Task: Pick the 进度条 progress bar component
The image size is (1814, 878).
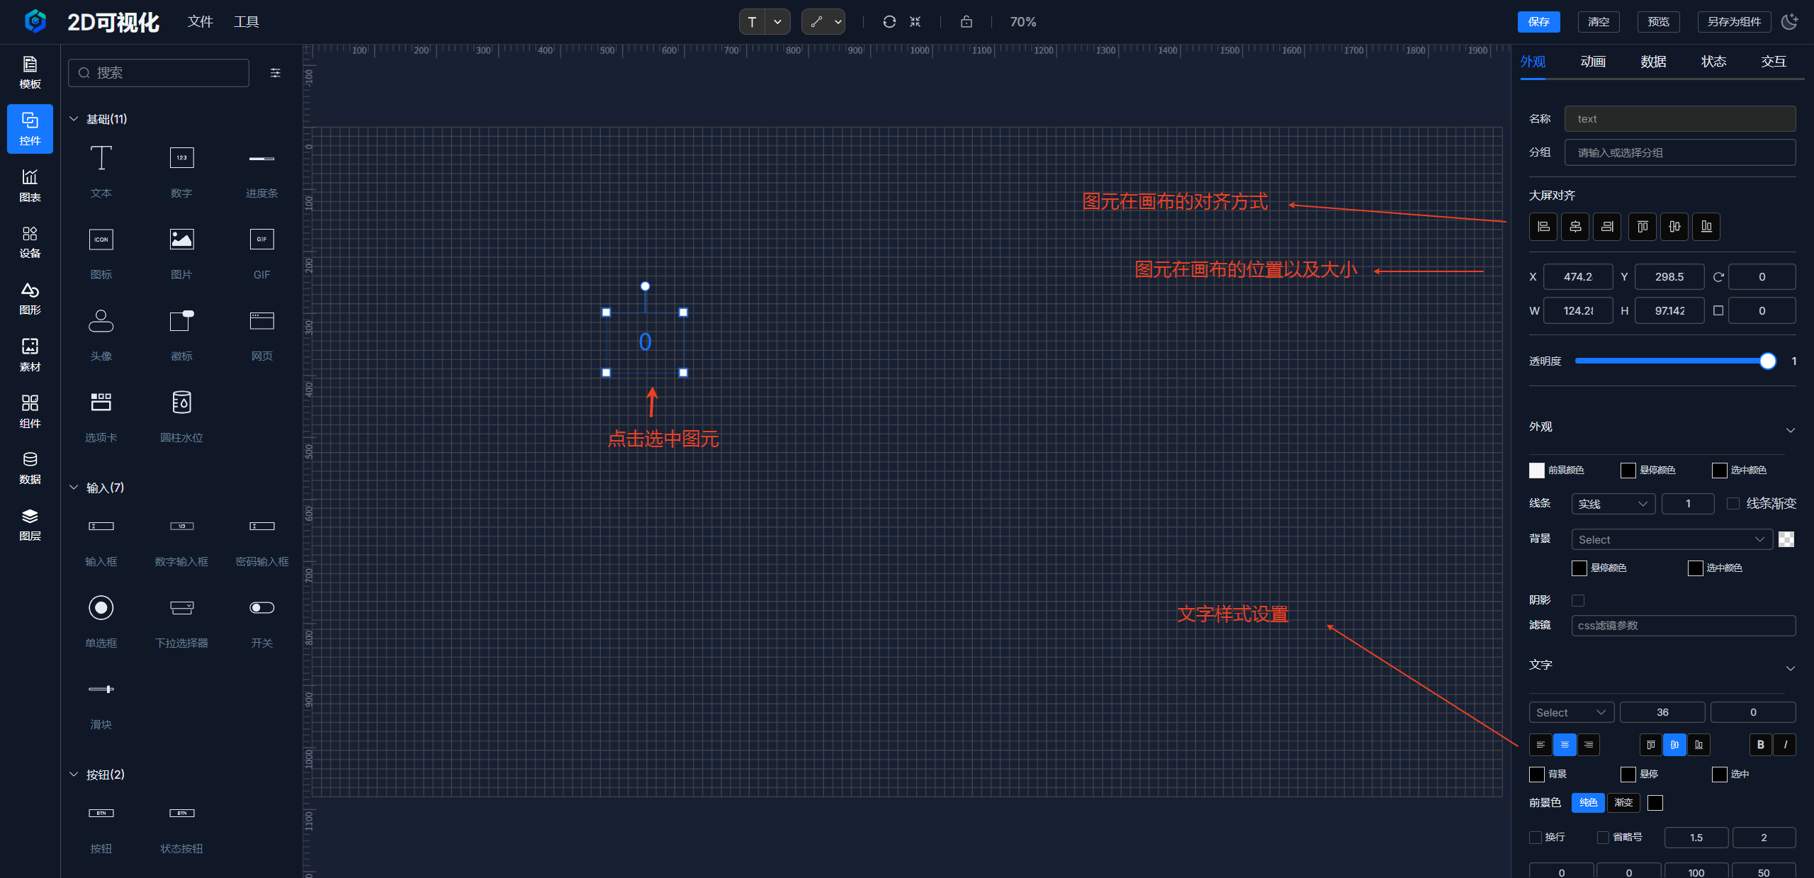Action: point(261,170)
